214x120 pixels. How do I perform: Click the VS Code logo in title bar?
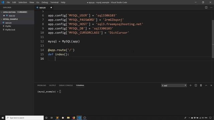(x=3, y=2)
